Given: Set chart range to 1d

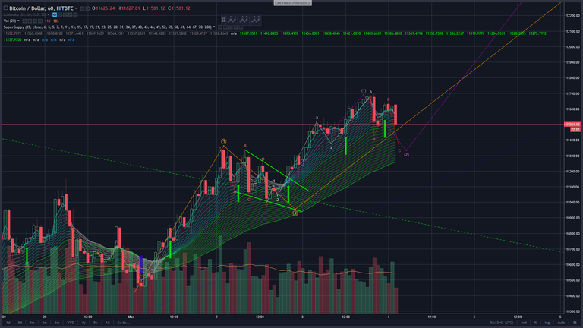Looking at the screenshot, I should click(8, 323).
